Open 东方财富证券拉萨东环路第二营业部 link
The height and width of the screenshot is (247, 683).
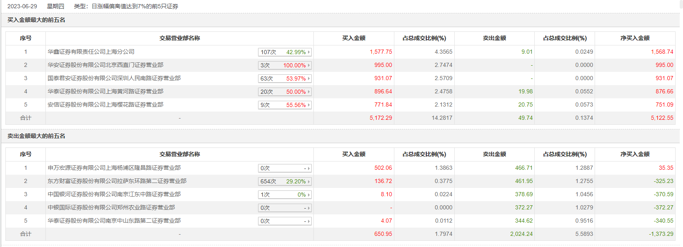117,181
